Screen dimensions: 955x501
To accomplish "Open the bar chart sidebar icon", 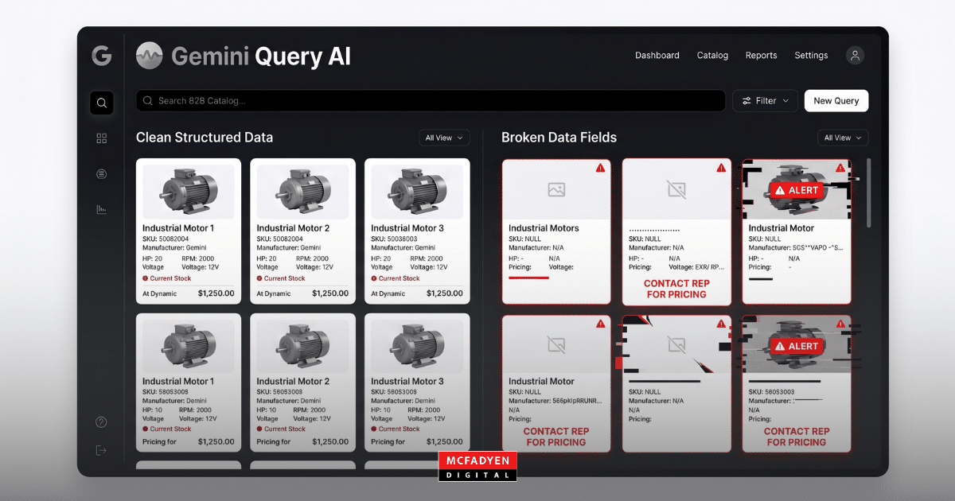I will tap(101, 209).
